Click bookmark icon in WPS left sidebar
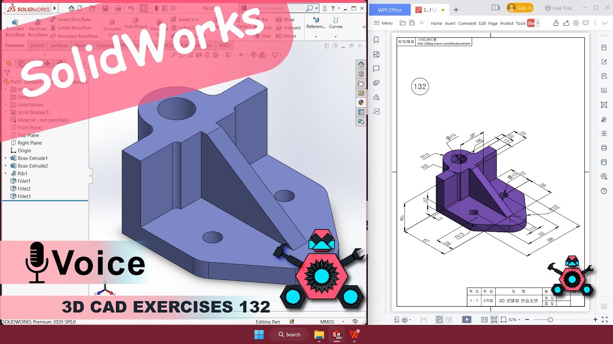613x344 pixels. tap(376, 40)
